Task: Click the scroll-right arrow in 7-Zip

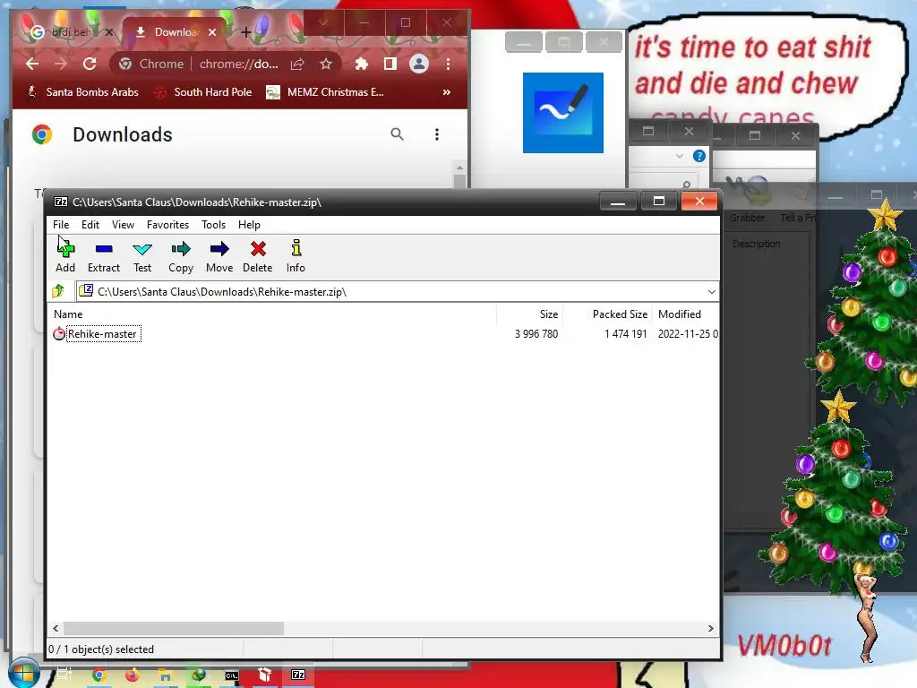Action: click(710, 628)
